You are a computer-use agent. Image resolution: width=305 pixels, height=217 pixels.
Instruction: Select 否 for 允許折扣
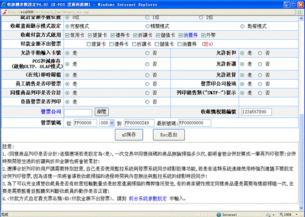(260, 53)
